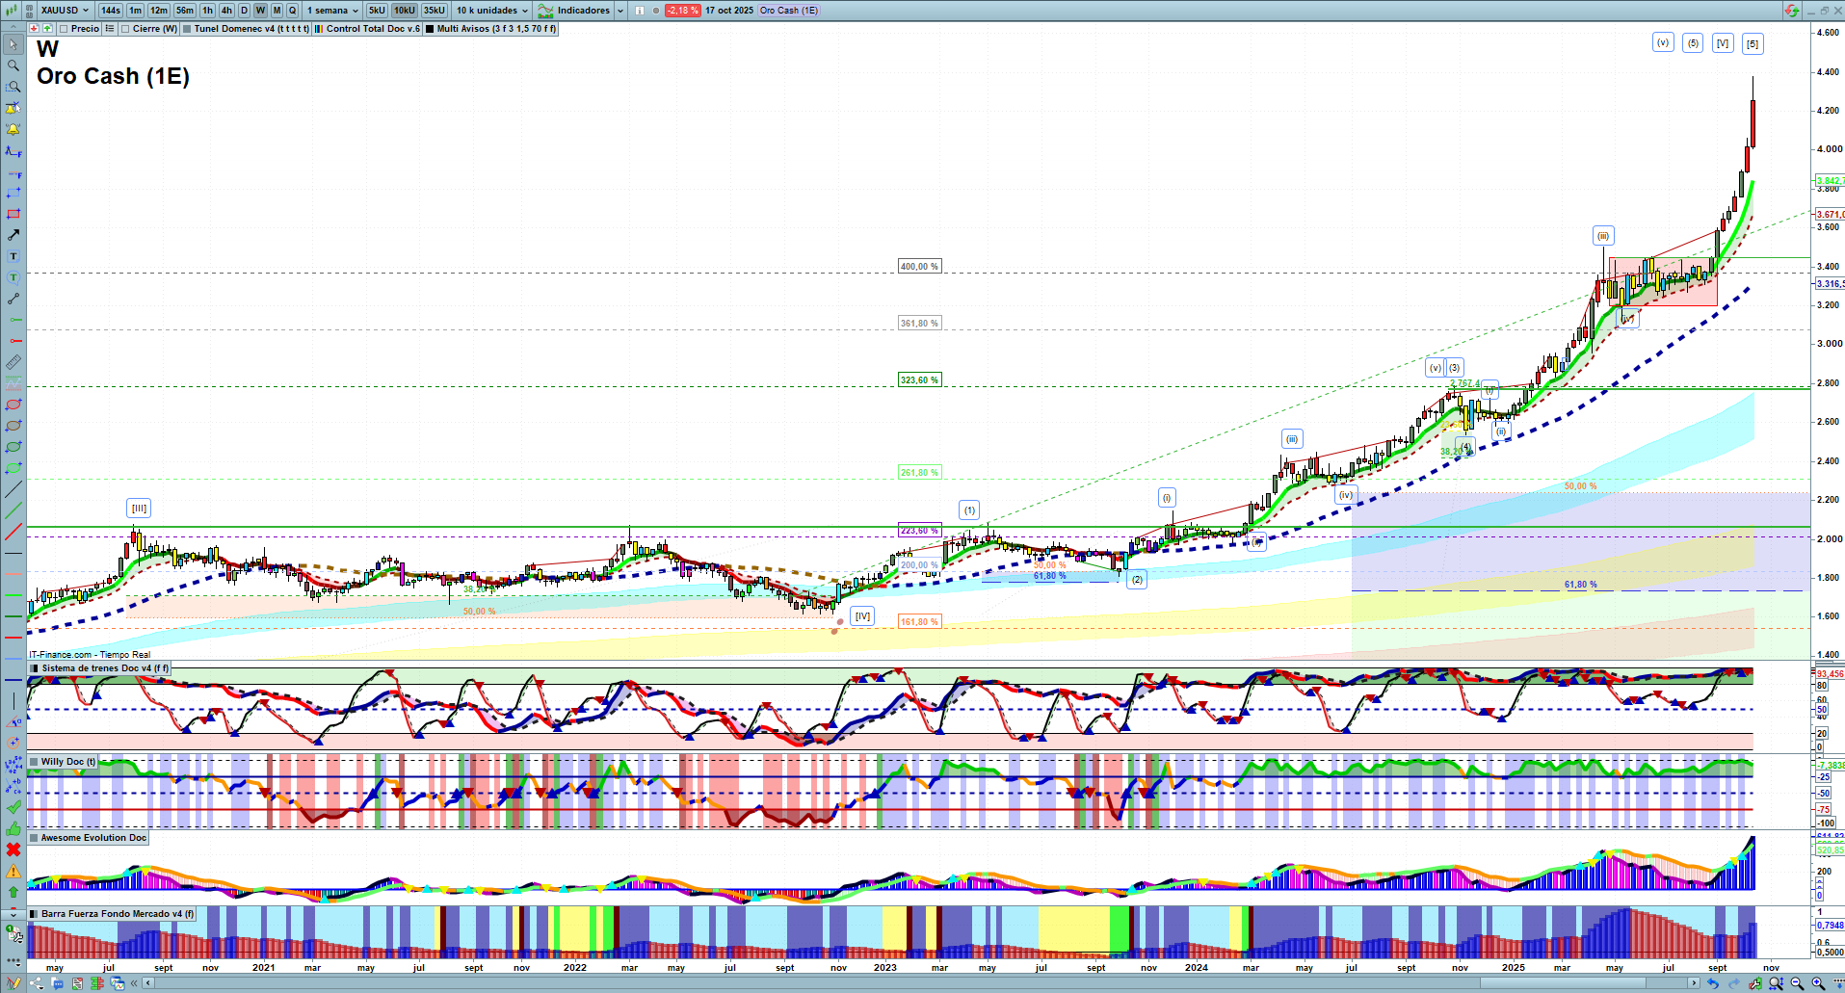The height and width of the screenshot is (993, 1845).
Task: Select the ruler measurement tool
Action: click(13, 362)
